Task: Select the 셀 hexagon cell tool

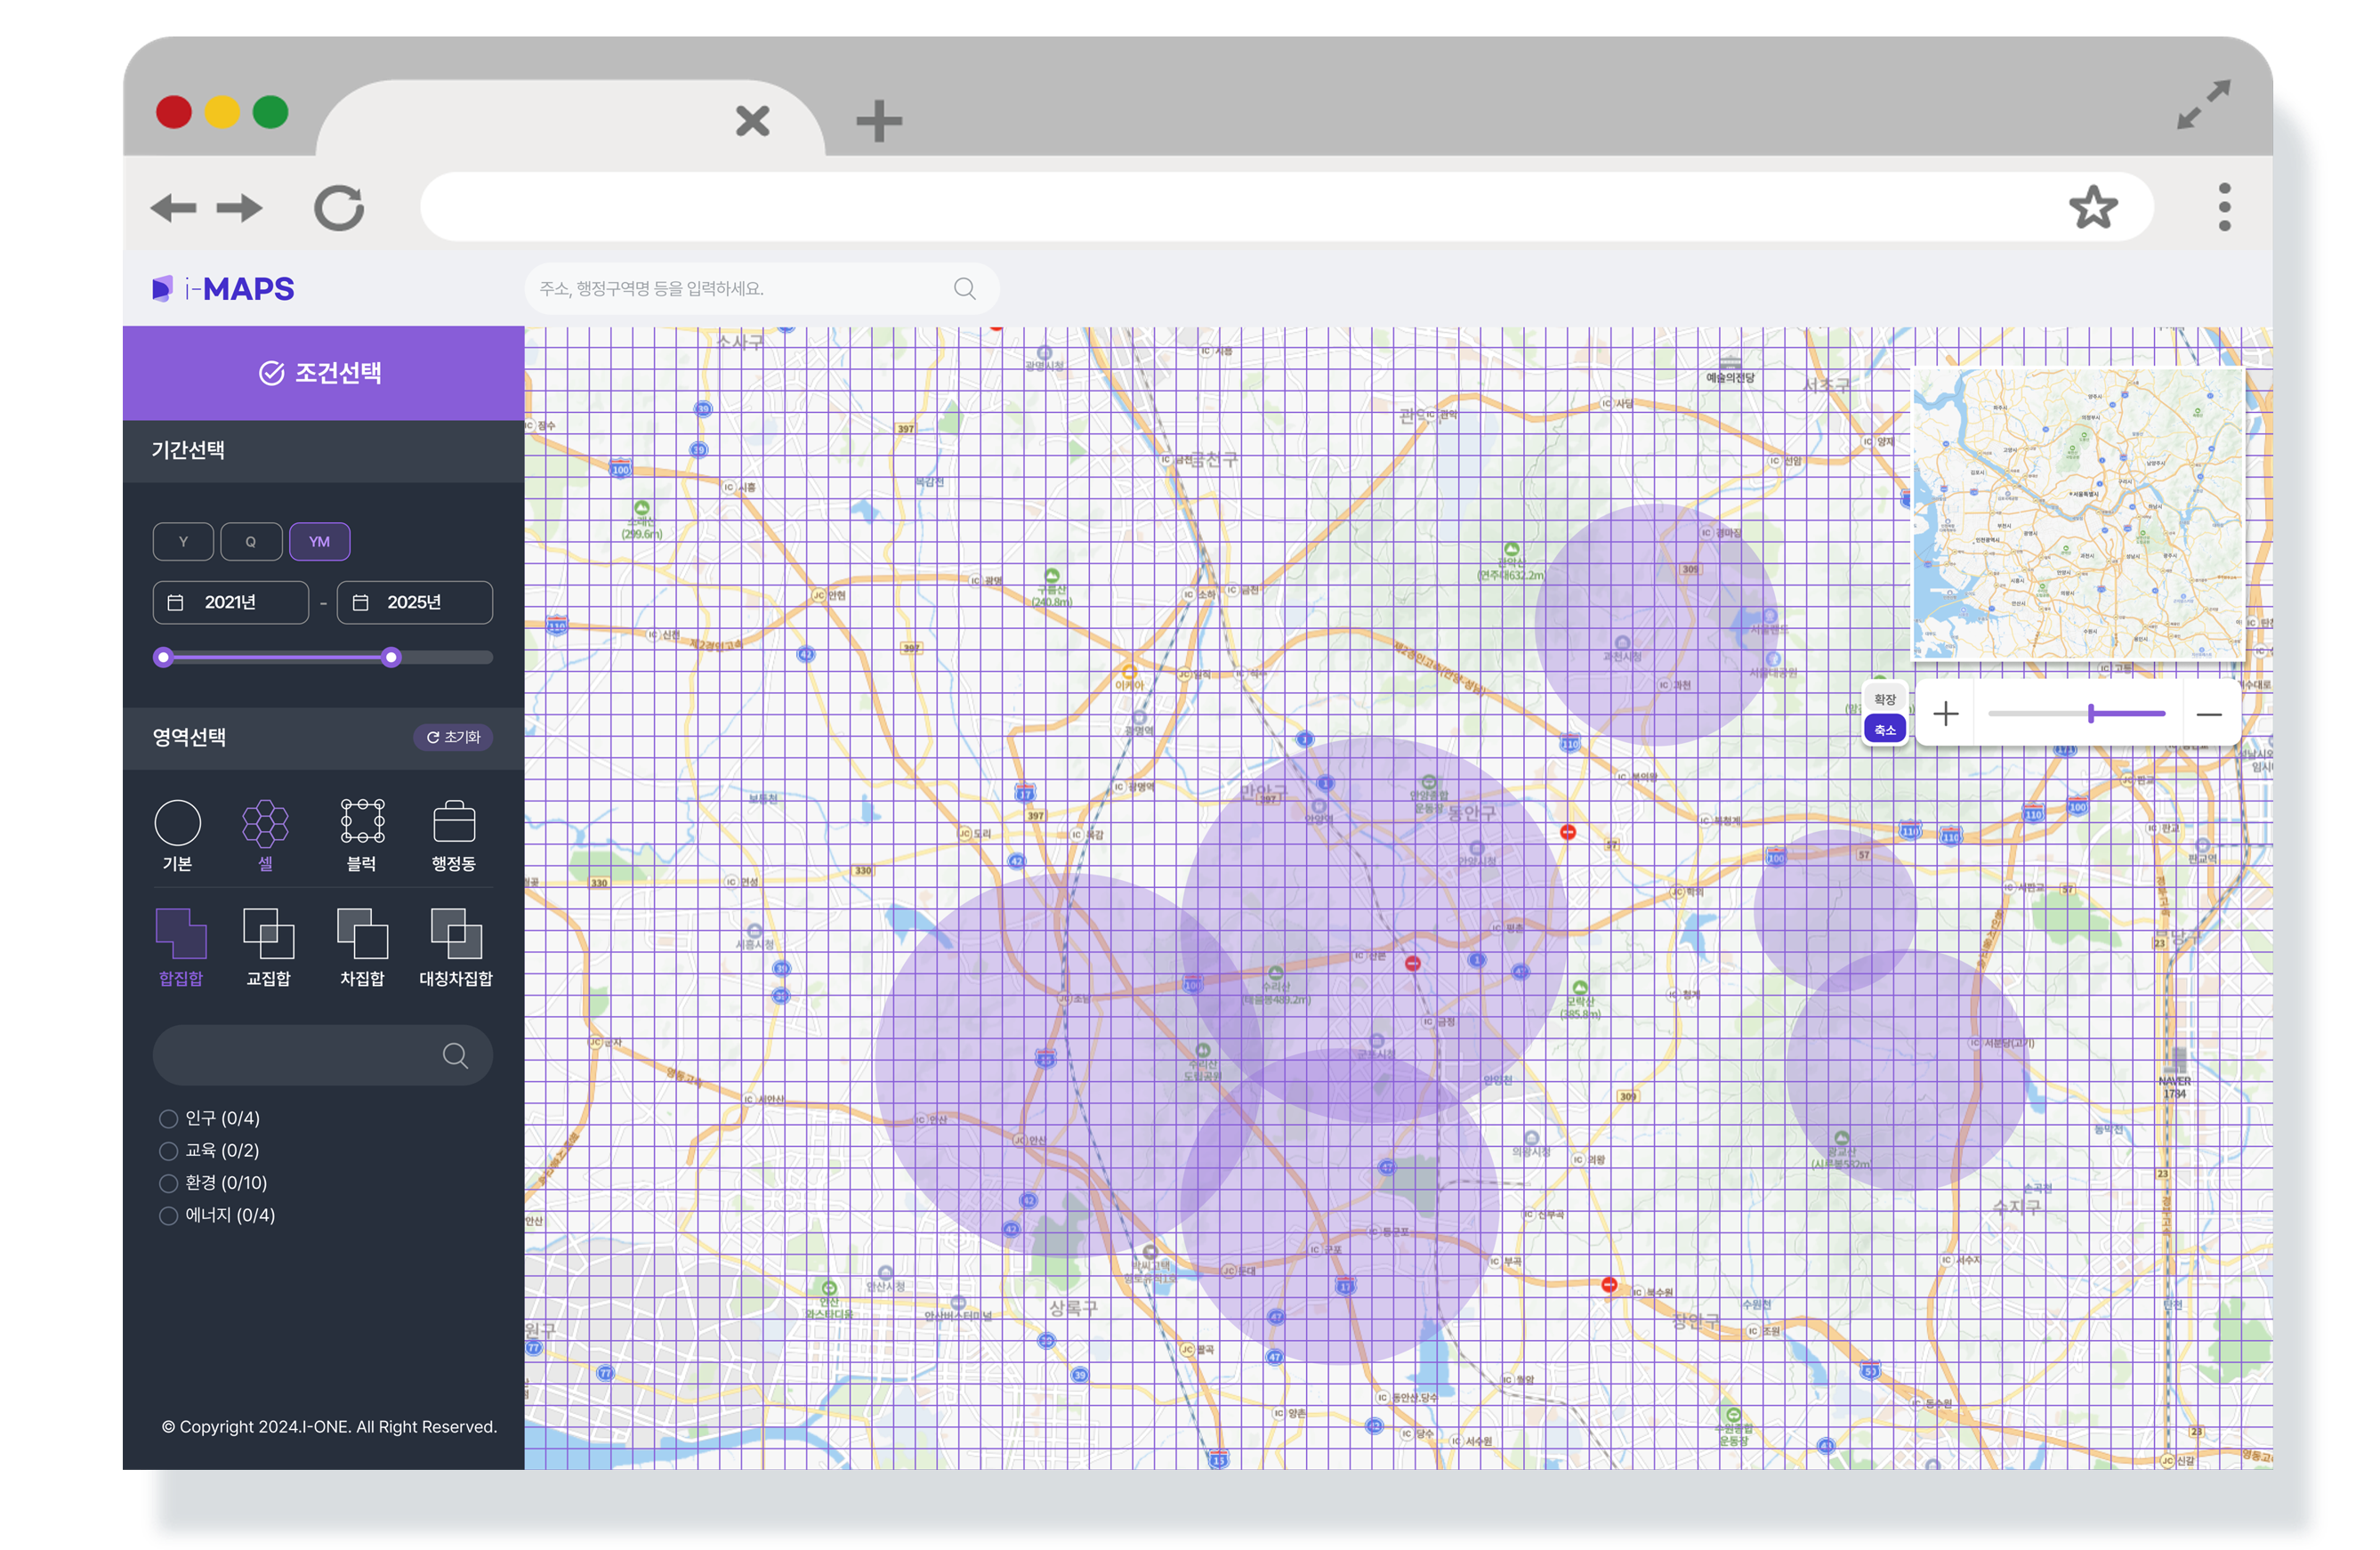Action: click(265, 836)
